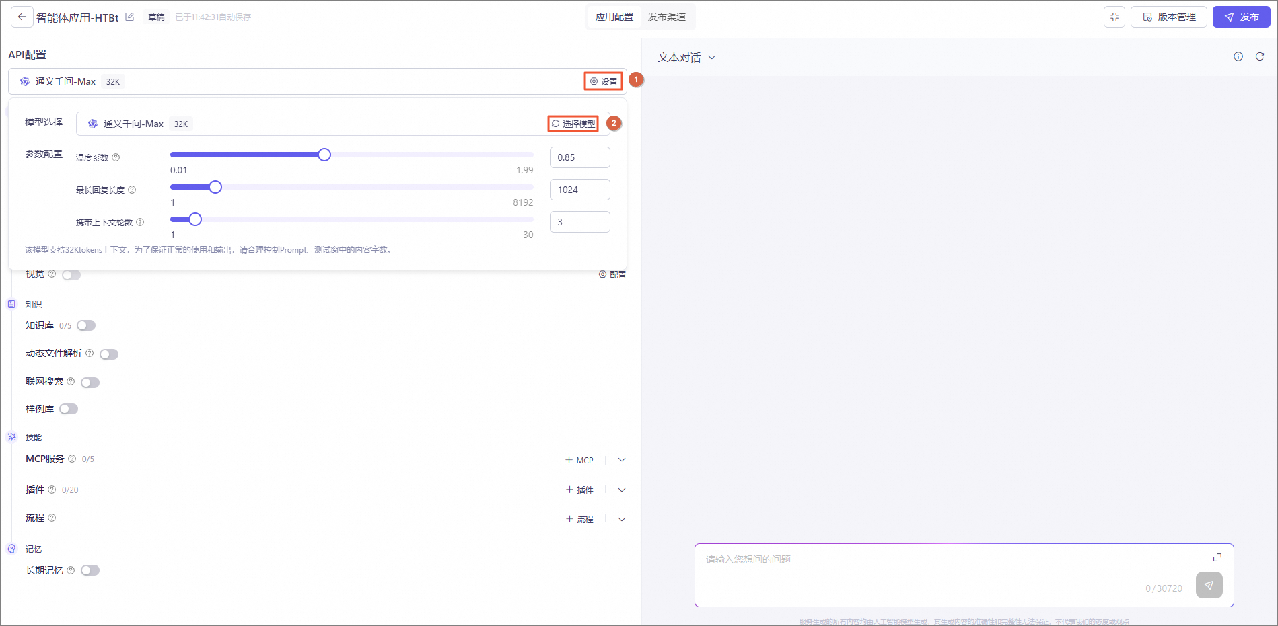Click the 温度系数 value field 0.85
This screenshot has width=1278, height=626.
pyautogui.click(x=580, y=157)
